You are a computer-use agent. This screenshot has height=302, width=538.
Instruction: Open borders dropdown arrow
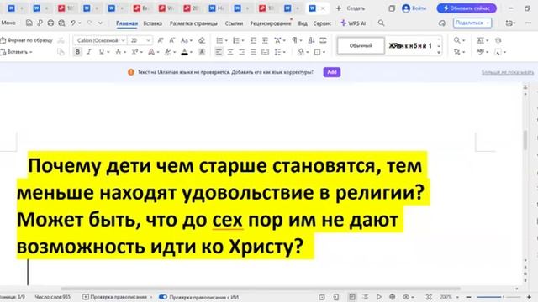pos(324,52)
